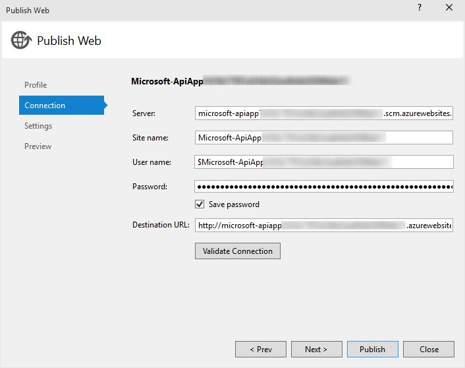
Task: Focus the User name field
Action: [x=324, y=162]
